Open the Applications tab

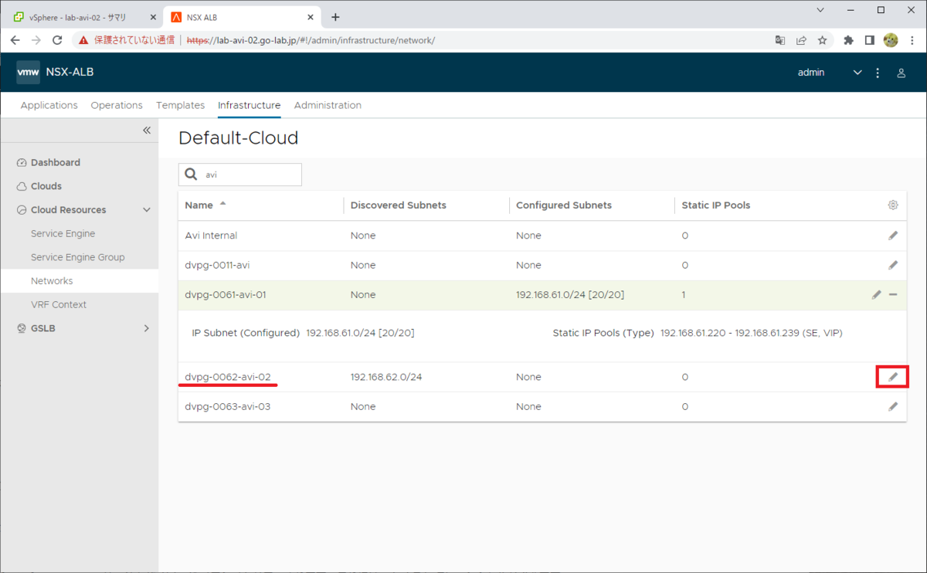[49, 105]
